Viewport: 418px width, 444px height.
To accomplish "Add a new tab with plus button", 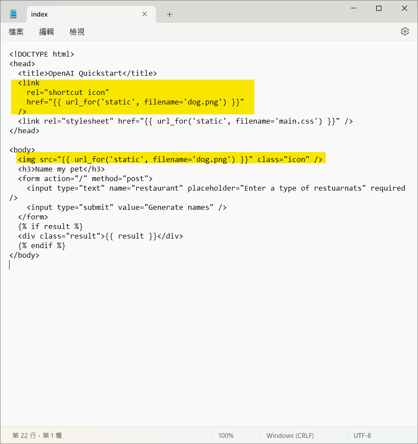I will point(169,14).
